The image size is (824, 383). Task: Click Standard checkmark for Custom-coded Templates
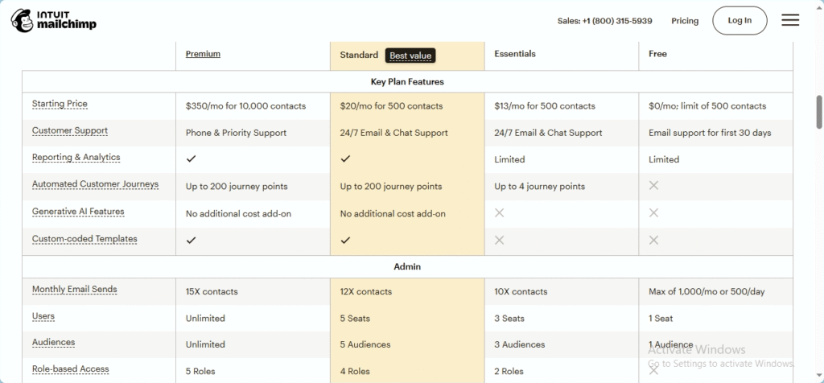pyautogui.click(x=345, y=240)
